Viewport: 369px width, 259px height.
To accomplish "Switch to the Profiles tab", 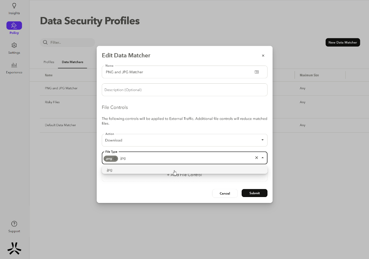I will [49, 62].
